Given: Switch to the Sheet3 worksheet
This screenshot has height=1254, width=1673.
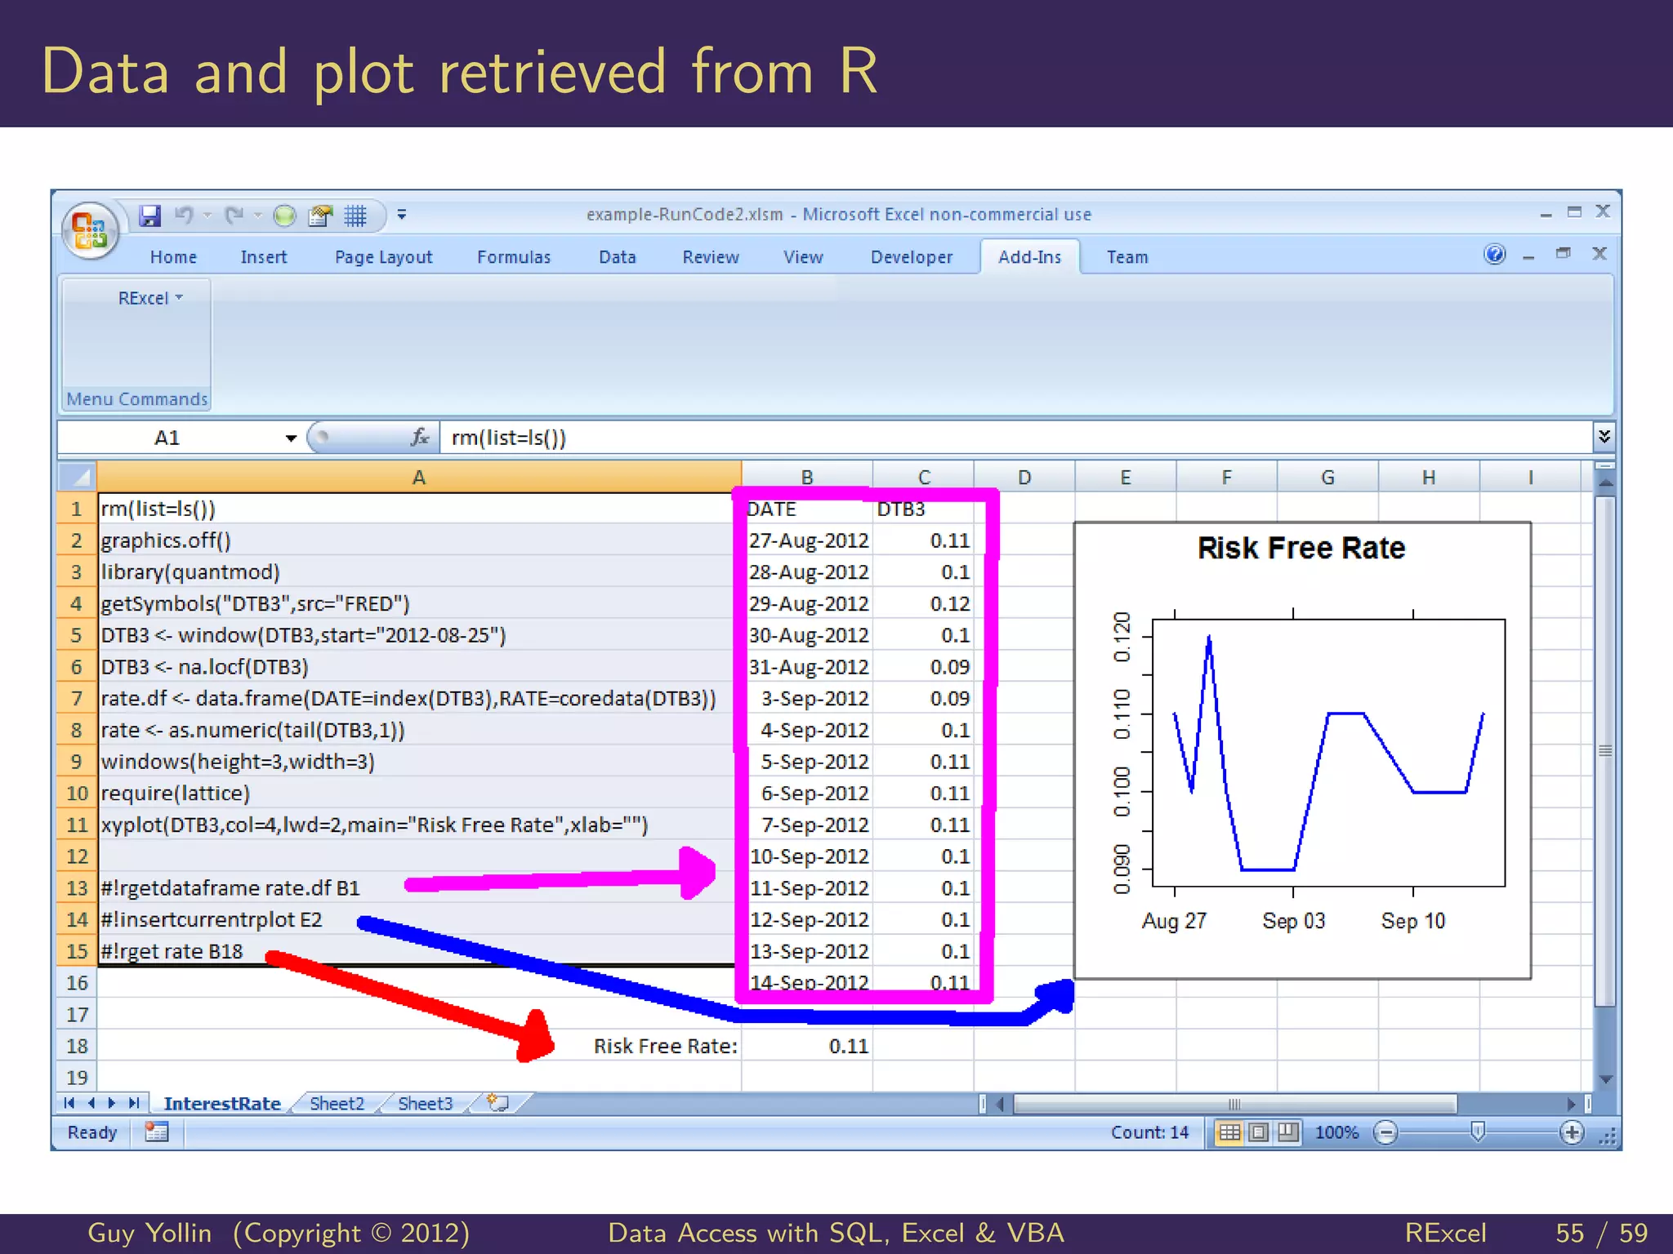Looking at the screenshot, I should pyautogui.click(x=425, y=1104).
